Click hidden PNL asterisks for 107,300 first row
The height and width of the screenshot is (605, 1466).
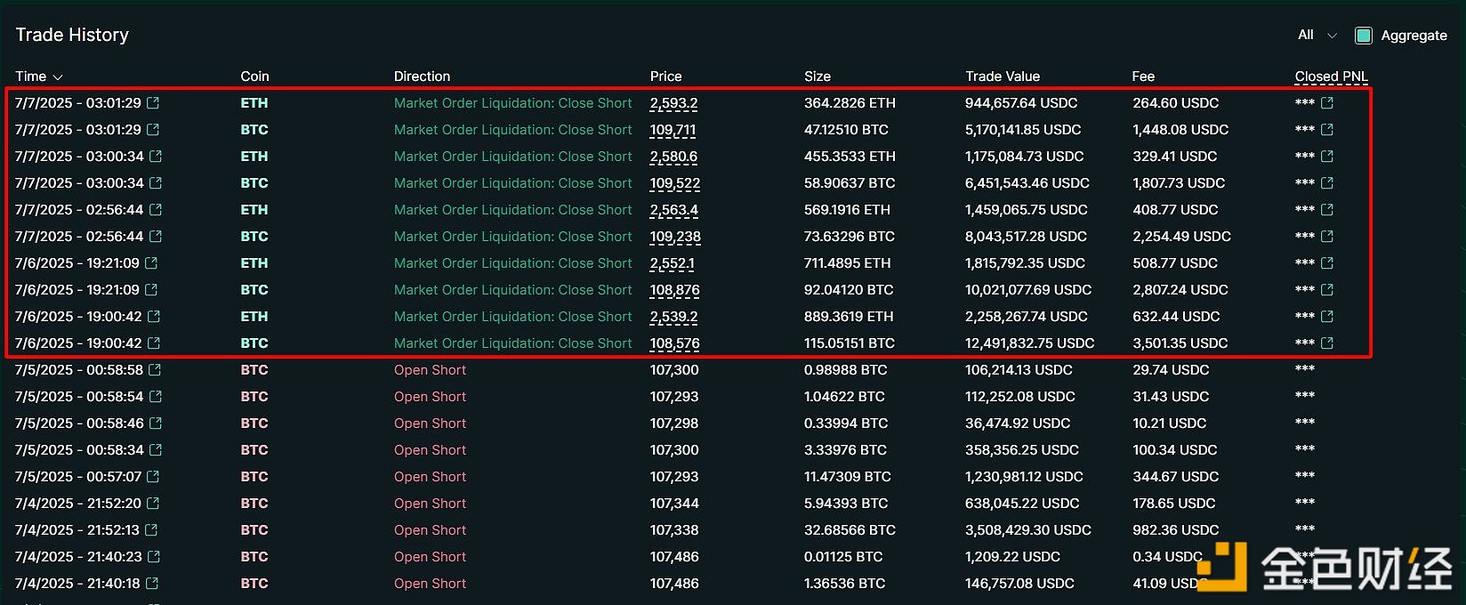click(x=1304, y=370)
